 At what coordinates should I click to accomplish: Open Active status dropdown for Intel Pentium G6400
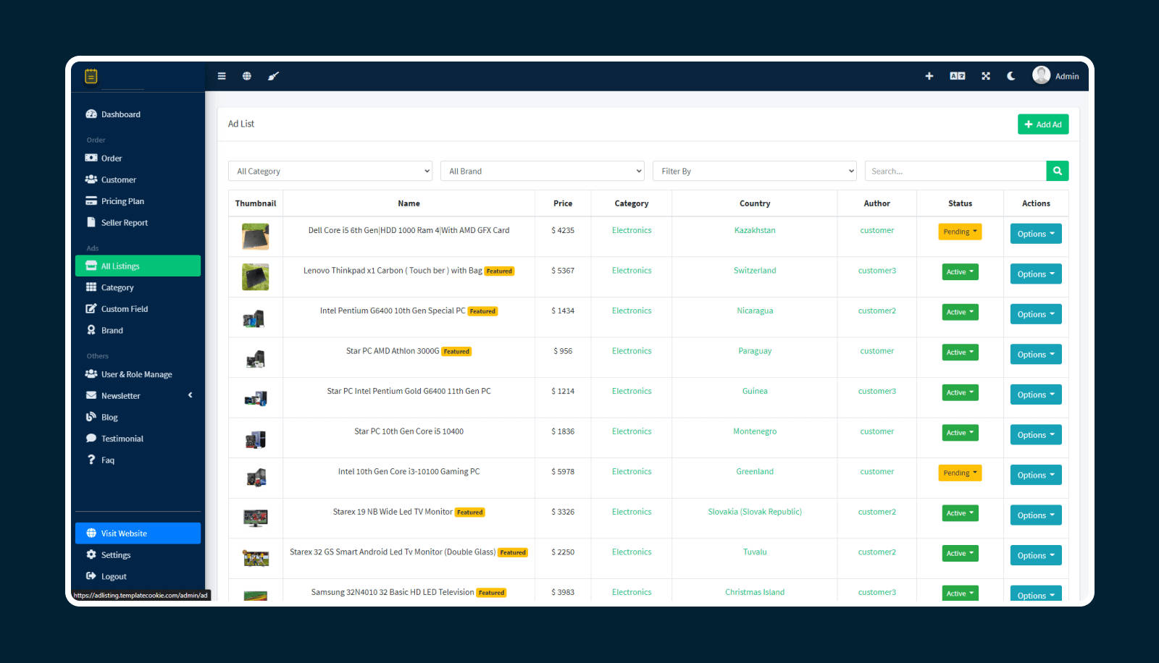[x=960, y=312]
